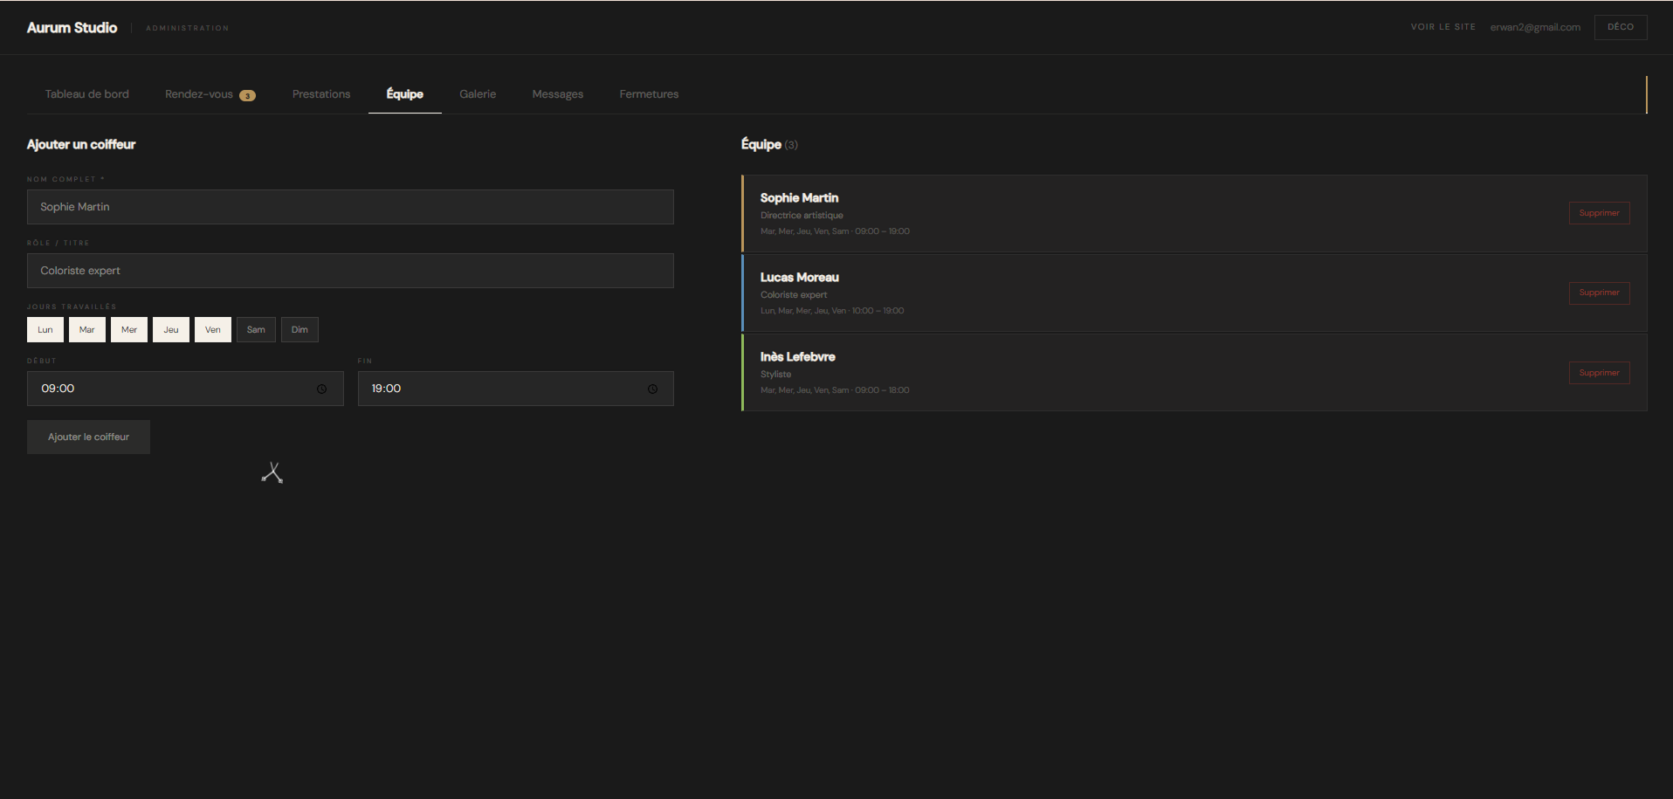Click the Fin time field 19:00
The image size is (1673, 799).
516,389
